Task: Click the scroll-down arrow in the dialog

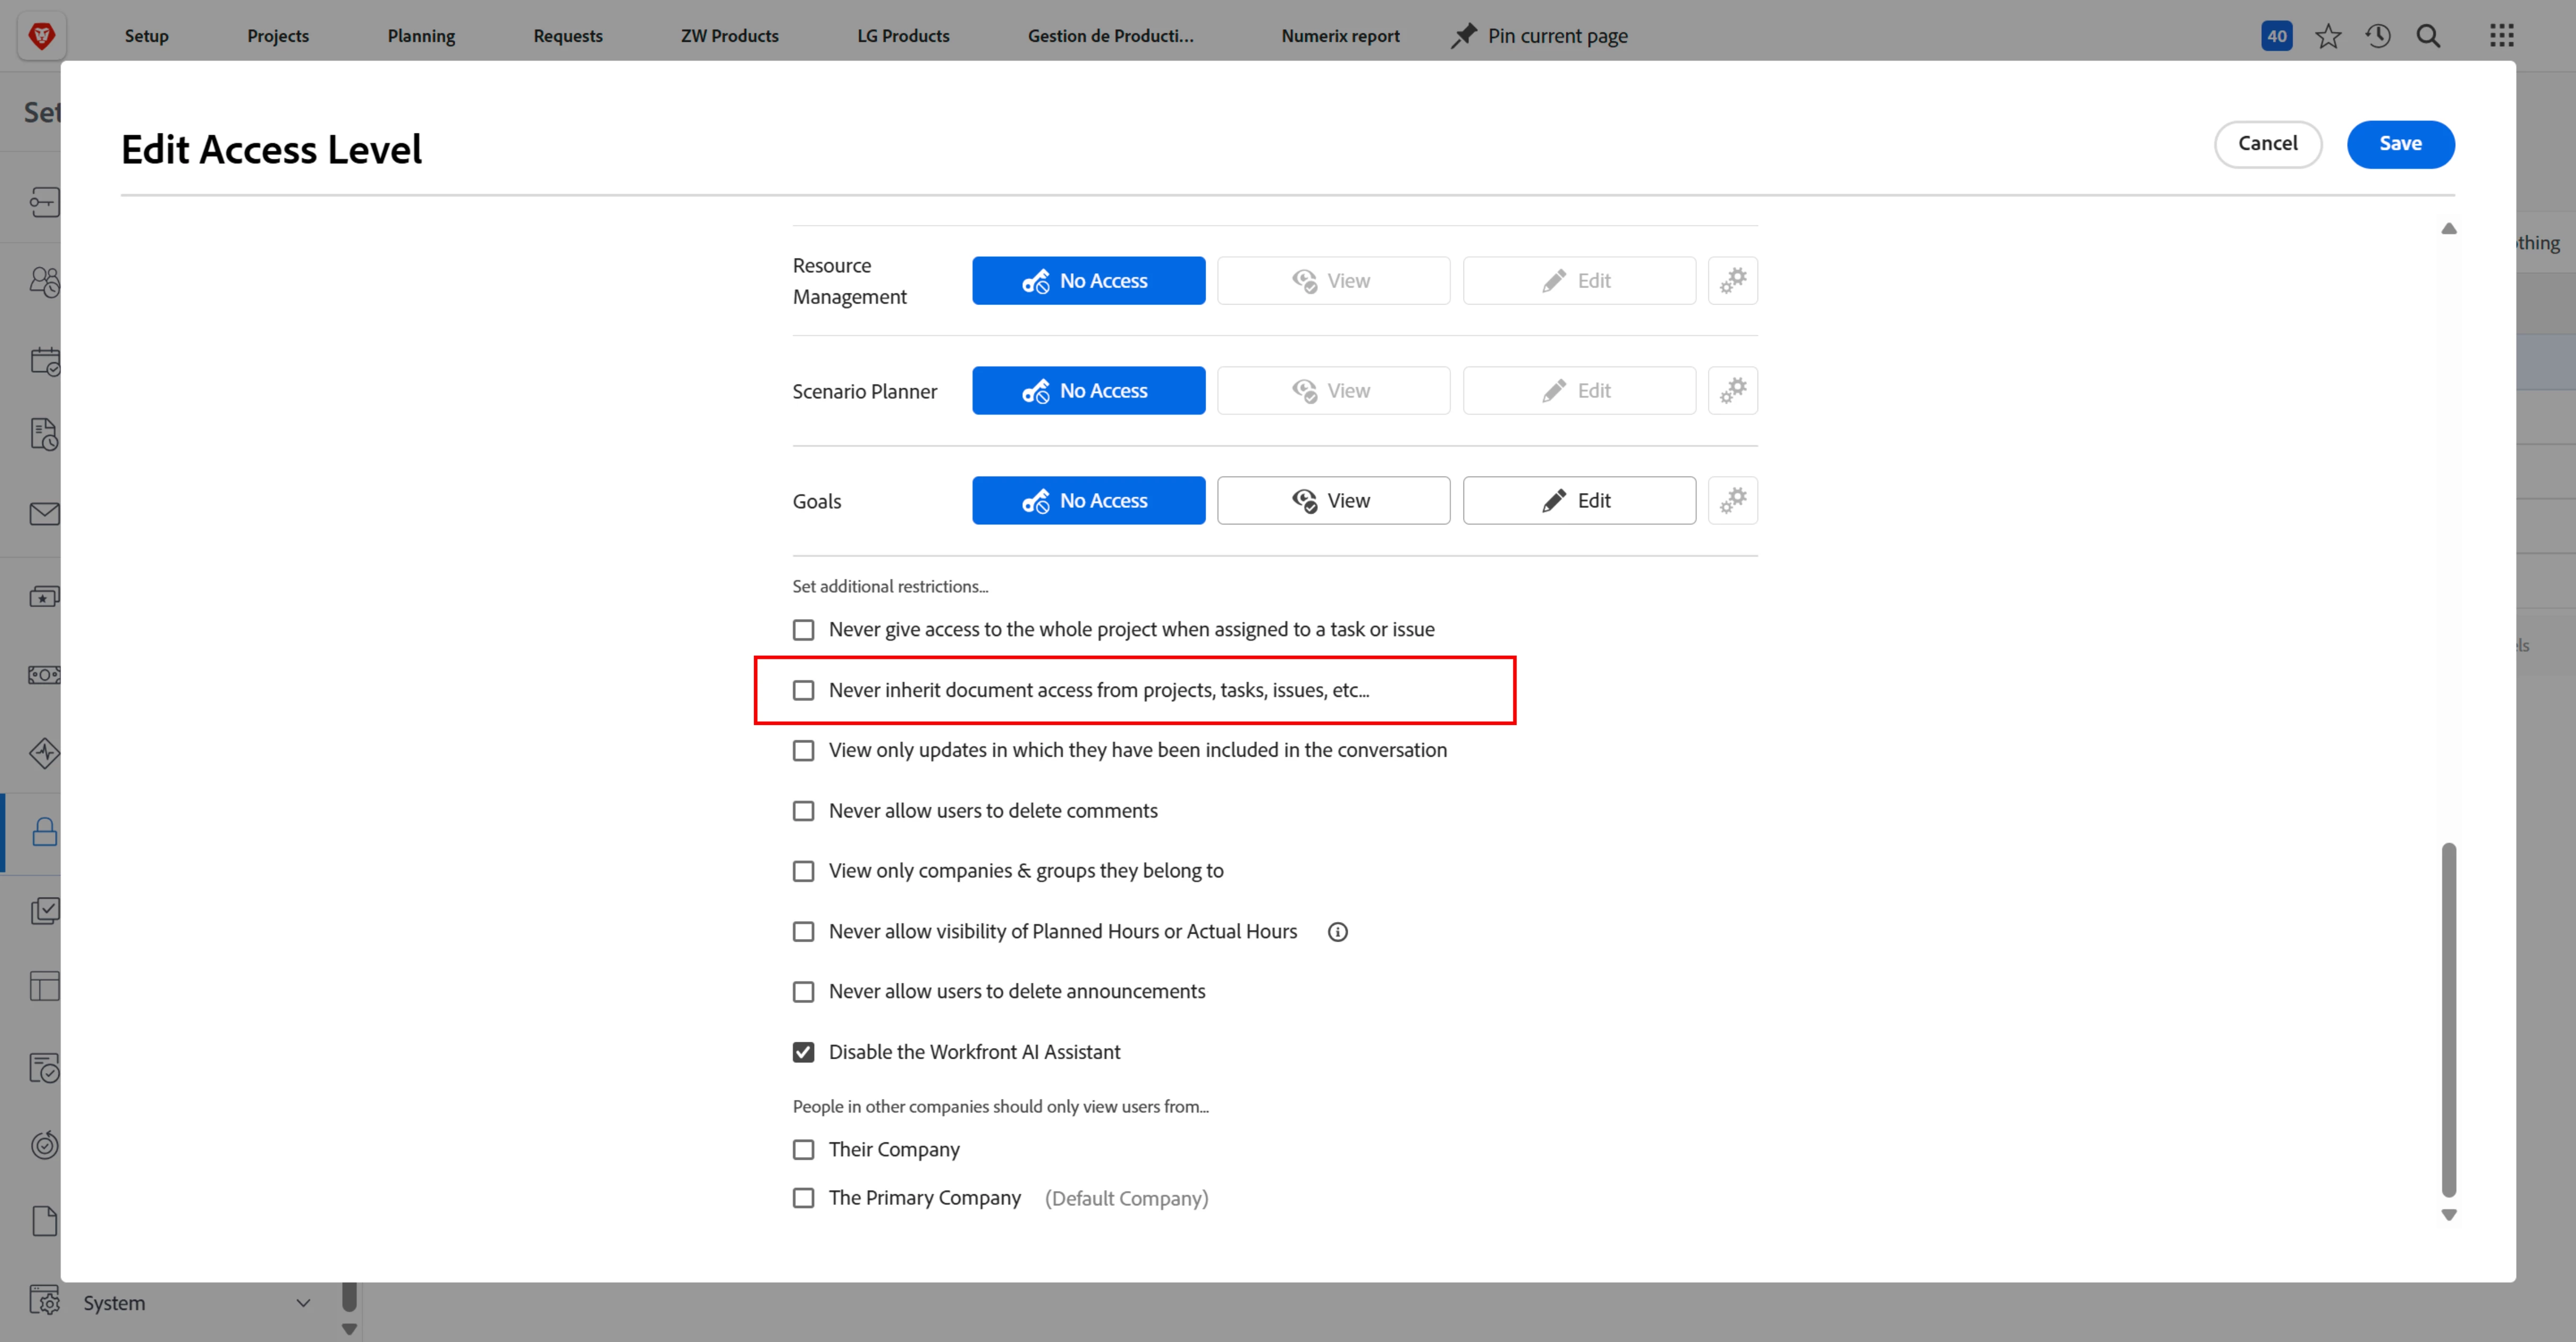Action: 2448,1215
